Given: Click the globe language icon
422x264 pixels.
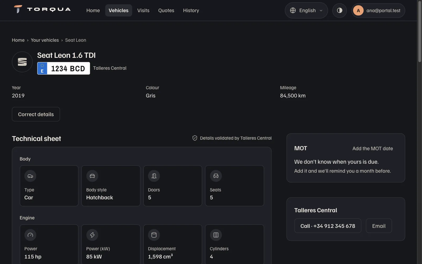Looking at the screenshot, I should [293, 10].
